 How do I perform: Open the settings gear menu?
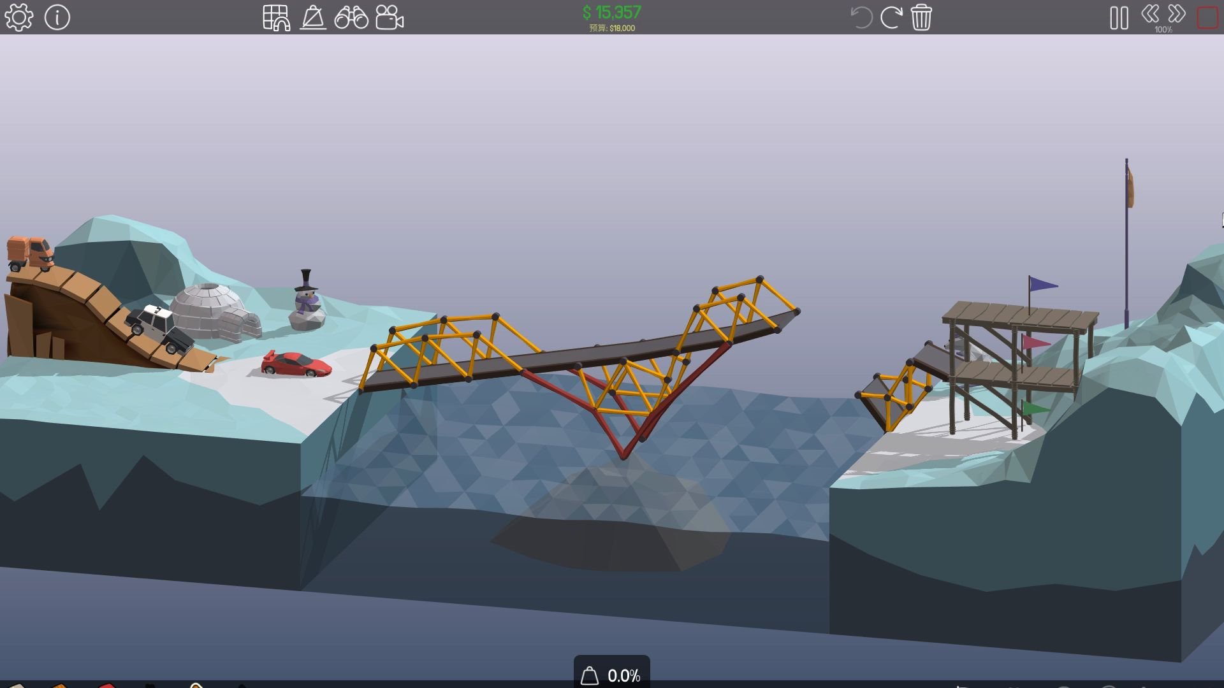(18, 17)
